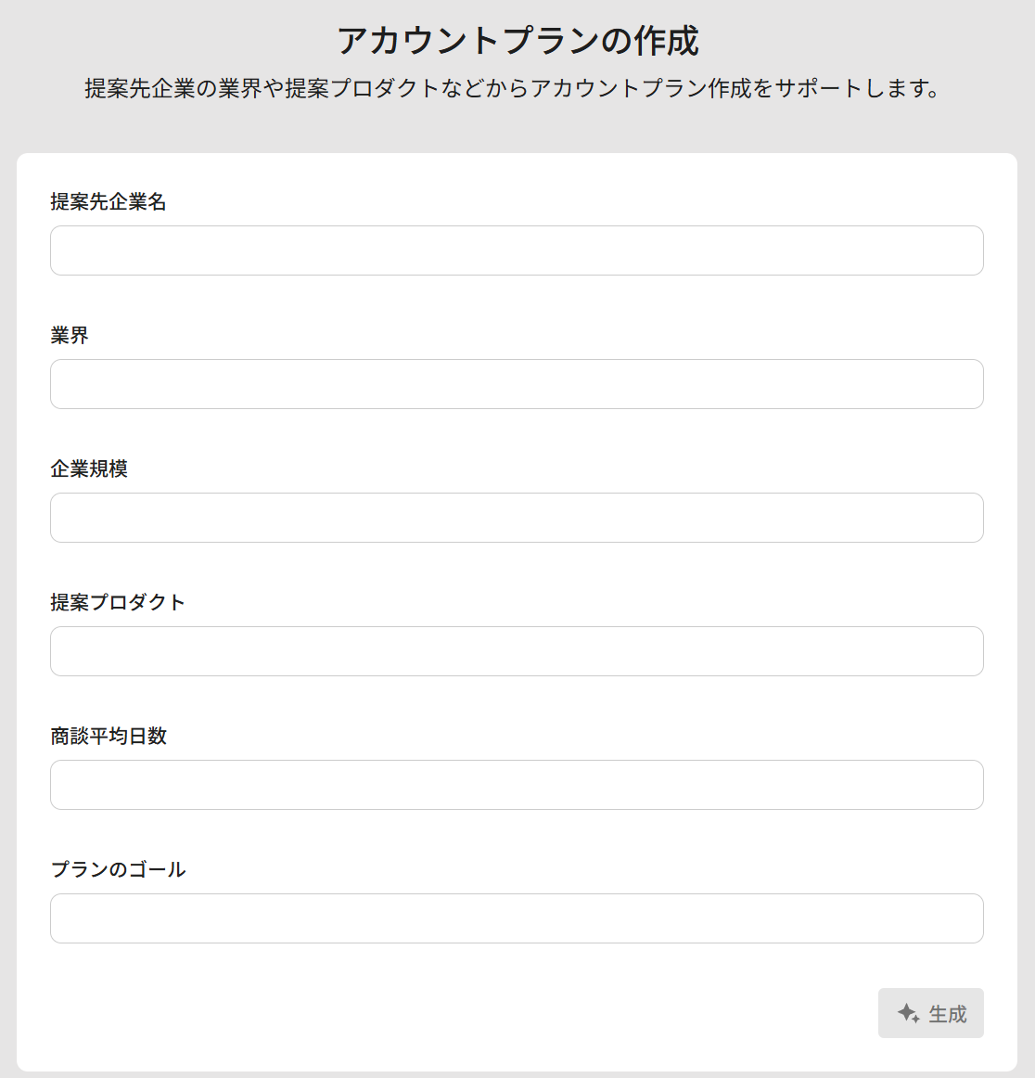1035x1078 pixels.
Task: Click the 業界 label text
Action: (70, 336)
